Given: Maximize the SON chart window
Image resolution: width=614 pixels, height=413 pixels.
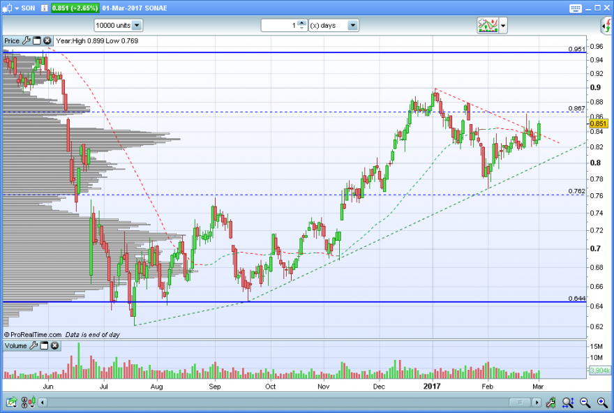Looking at the screenshot, I should 597,8.
